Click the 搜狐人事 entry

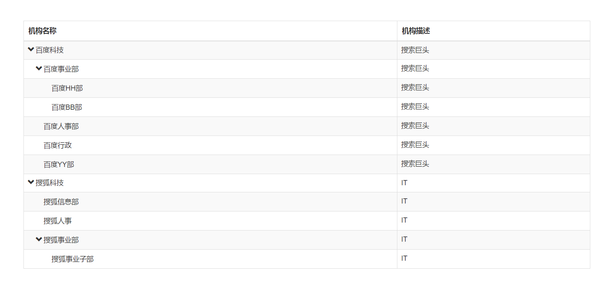coord(58,221)
